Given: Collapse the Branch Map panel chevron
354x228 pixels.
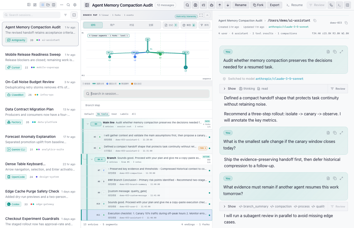Looking at the screenshot, I should [207, 15].
